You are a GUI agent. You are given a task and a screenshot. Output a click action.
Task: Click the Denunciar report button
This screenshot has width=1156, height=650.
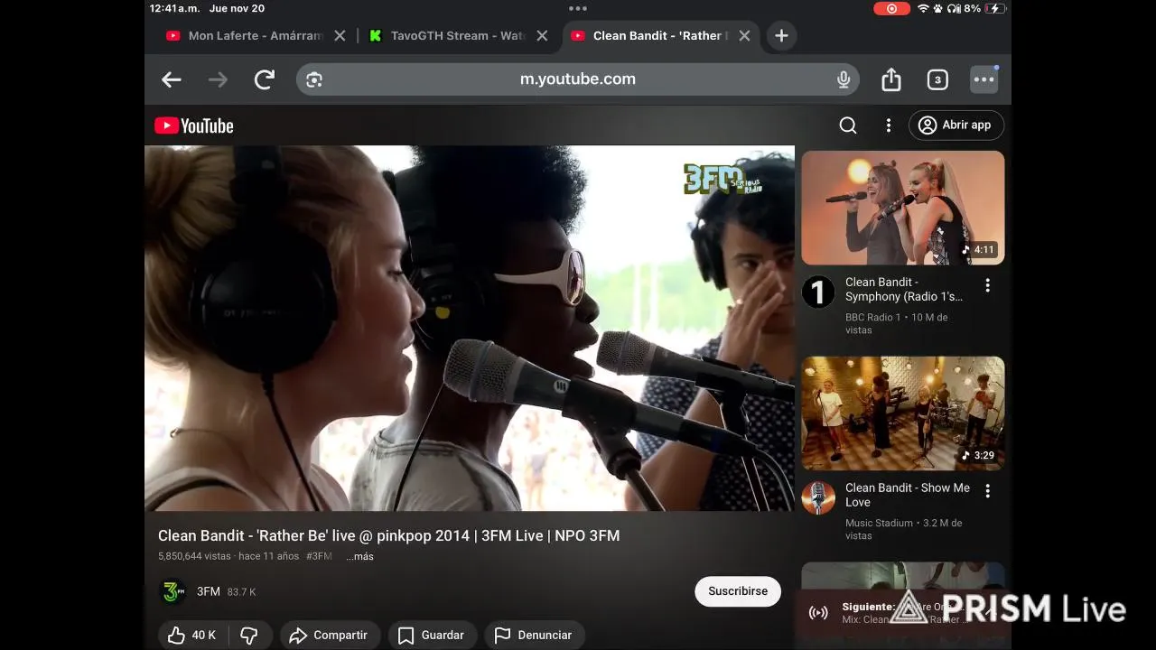534,636
